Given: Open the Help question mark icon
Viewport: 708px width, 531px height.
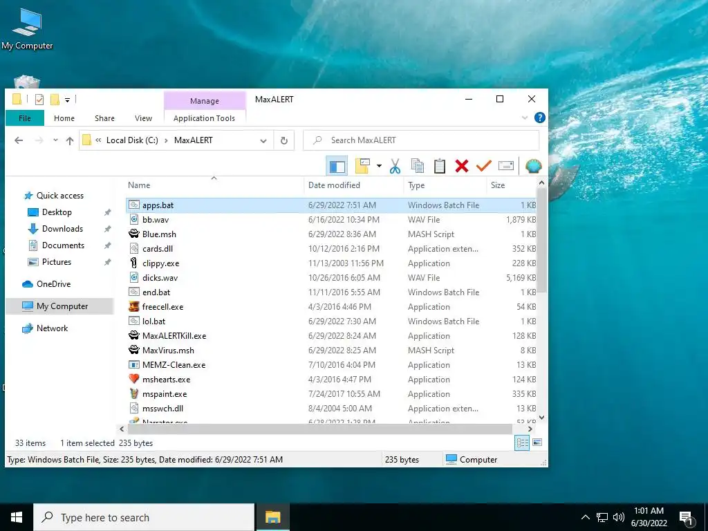Looking at the screenshot, I should point(539,118).
